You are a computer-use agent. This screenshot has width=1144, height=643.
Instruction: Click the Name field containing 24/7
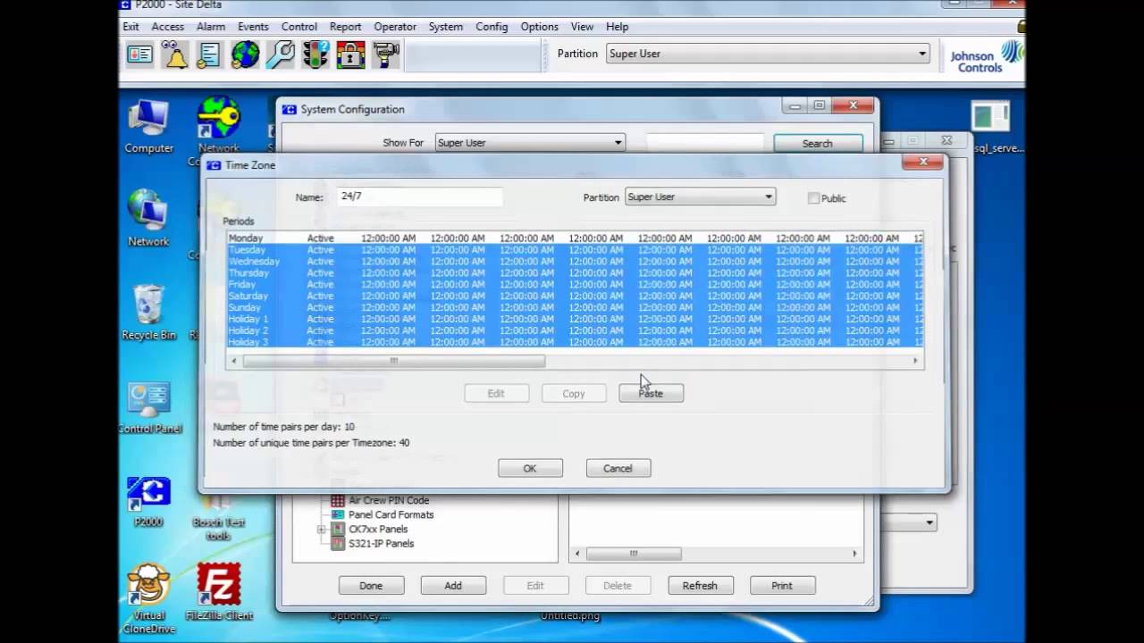[x=419, y=196]
